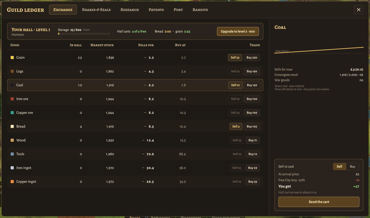Viewport: 370px width, 218px height.
Task: Select the Copper ore row label
Action: [x=25, y=113]
